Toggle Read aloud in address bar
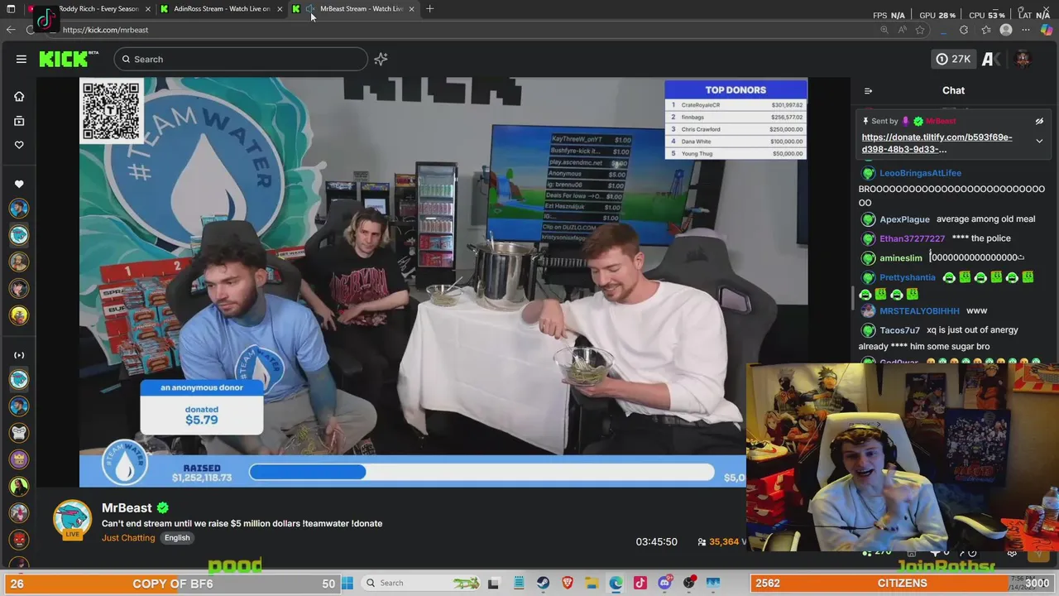 (x=903, y=30)
